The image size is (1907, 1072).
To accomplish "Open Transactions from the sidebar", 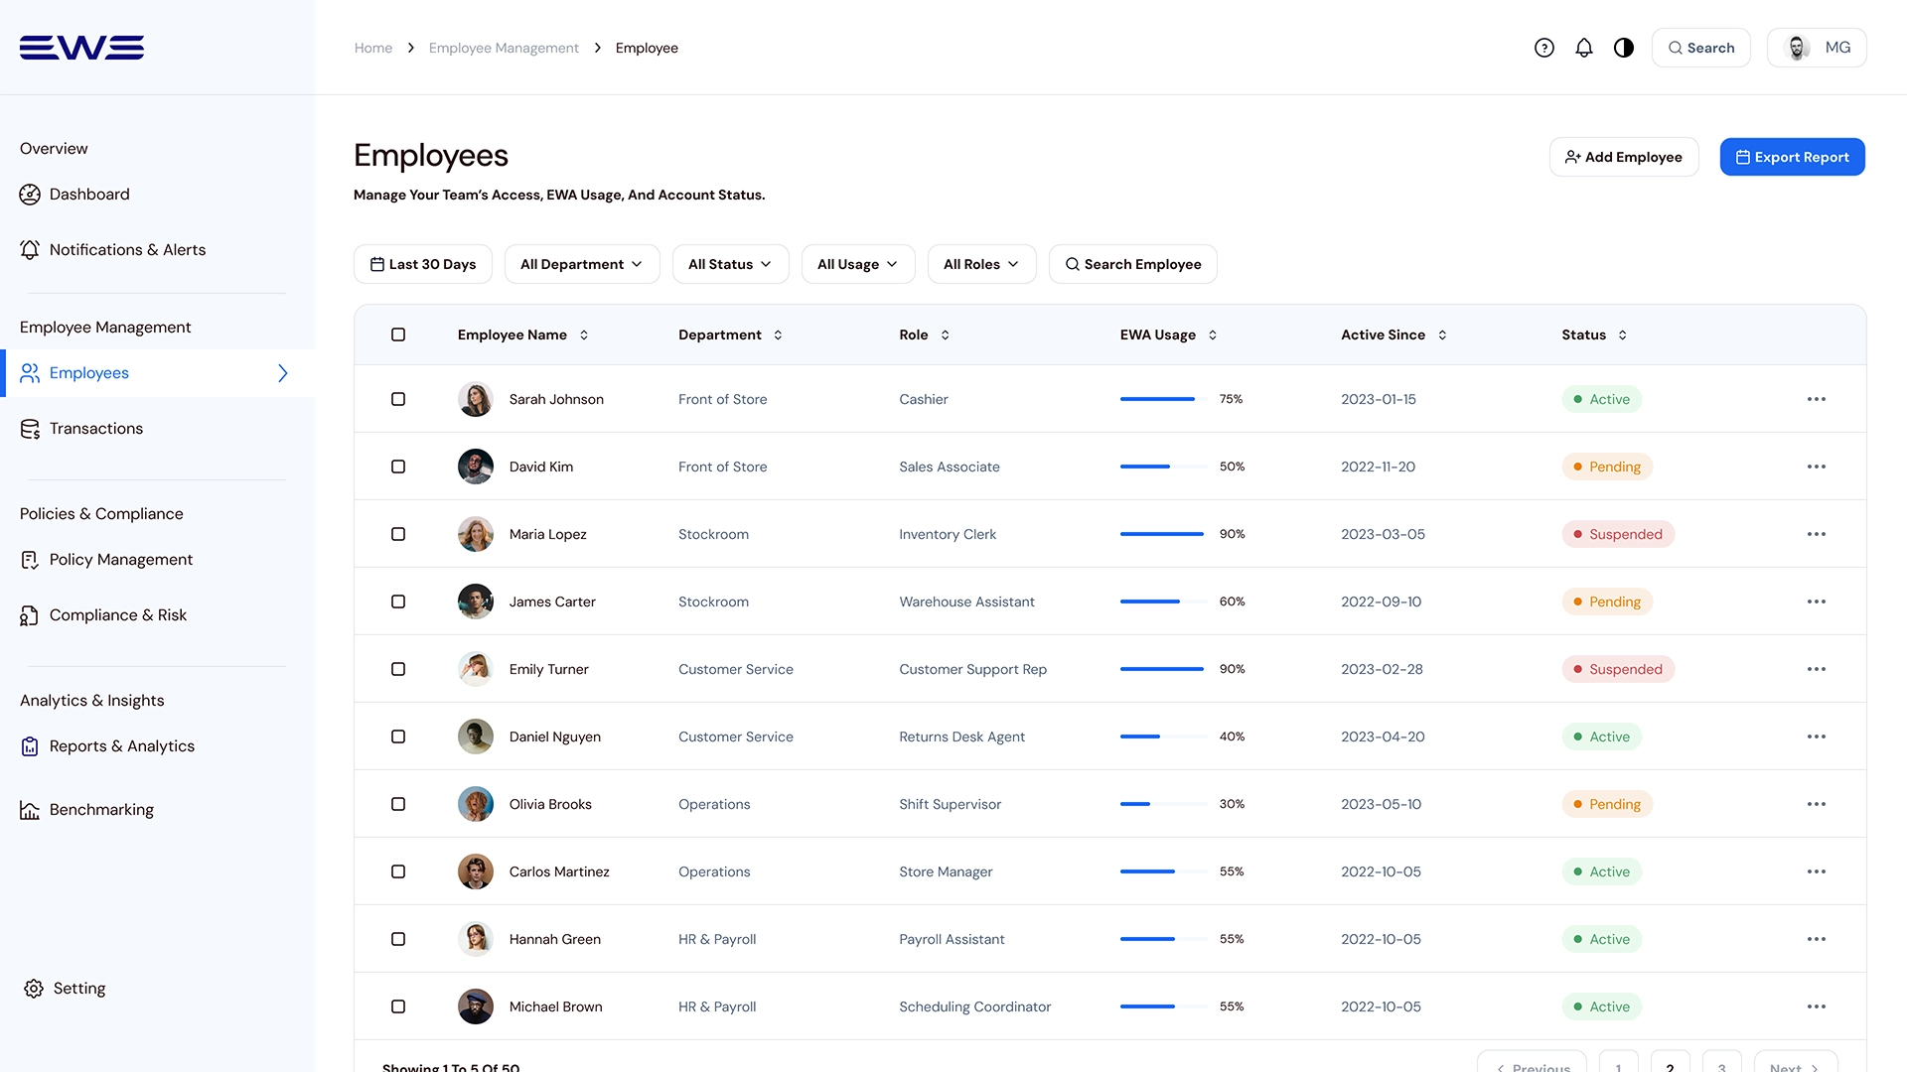I will point(95,429).
